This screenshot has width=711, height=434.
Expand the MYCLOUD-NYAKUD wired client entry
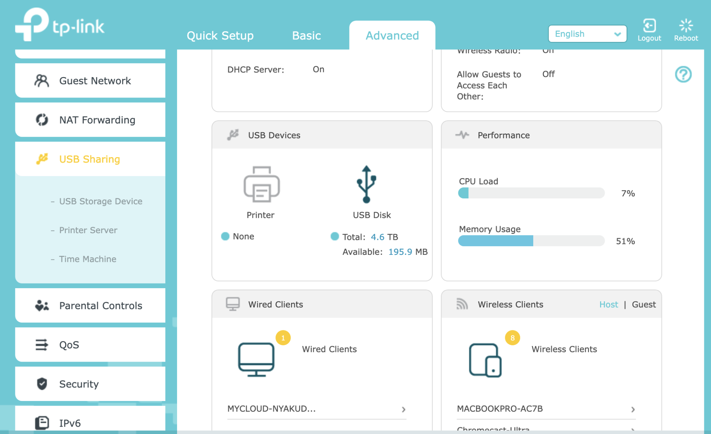403,409
